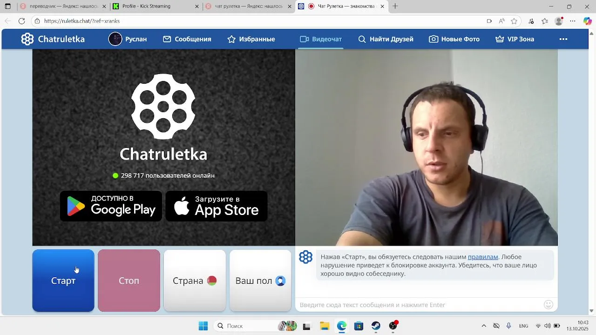
Task: Enable Read aloud in address bar
Action: click(501, 21)
